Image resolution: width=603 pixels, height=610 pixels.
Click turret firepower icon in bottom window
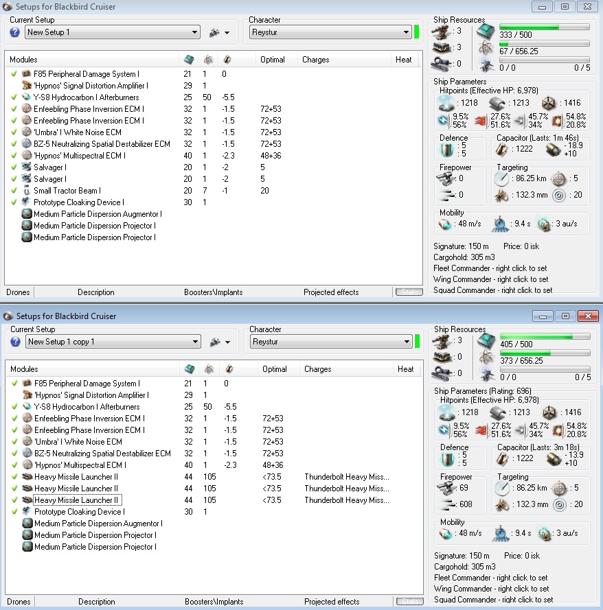pyautogui.click(x=446, y=488)
